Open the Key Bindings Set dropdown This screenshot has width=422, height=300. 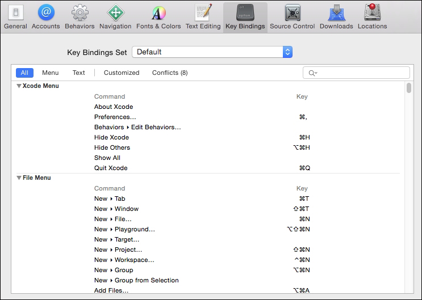(212, 52)
